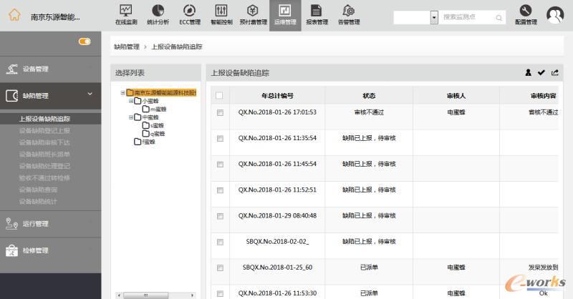573x299 pixels.
Task: Select 上报设备缺陷追踪 submenu item
Action: tap(44, 119)
